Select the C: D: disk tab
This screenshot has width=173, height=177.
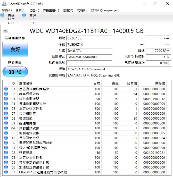(x=11, y=19)
